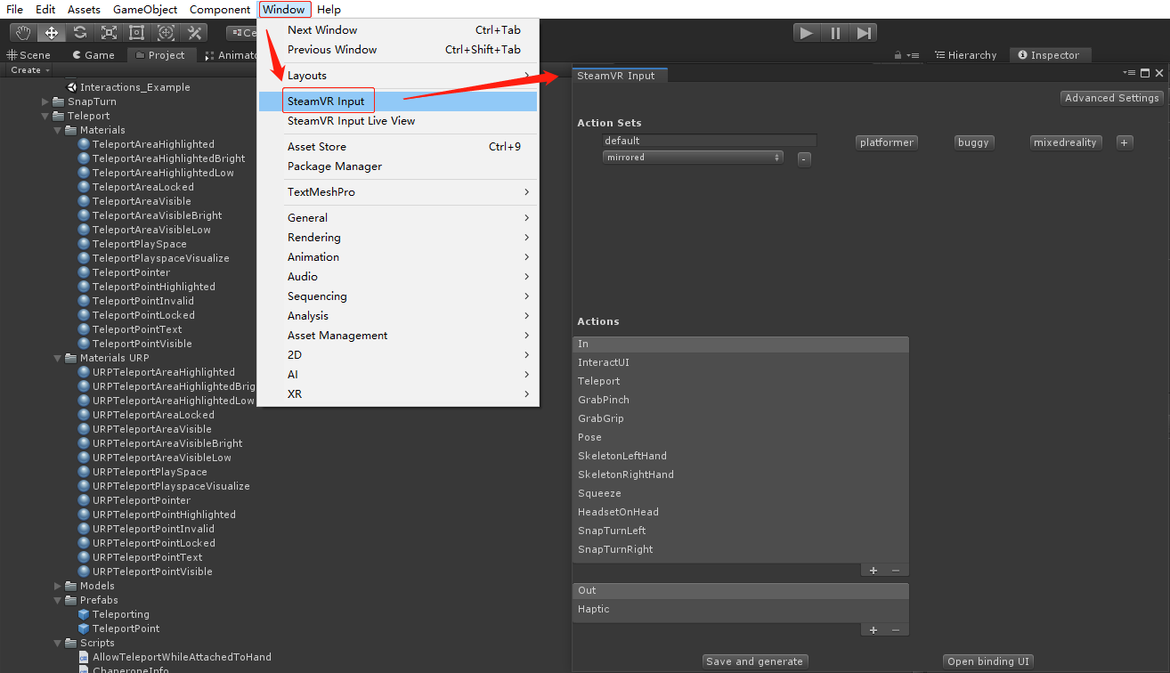Open the GameObject menu
Image resolution: width=1170 pixels, height=673 pixels.
pos(145,10)
